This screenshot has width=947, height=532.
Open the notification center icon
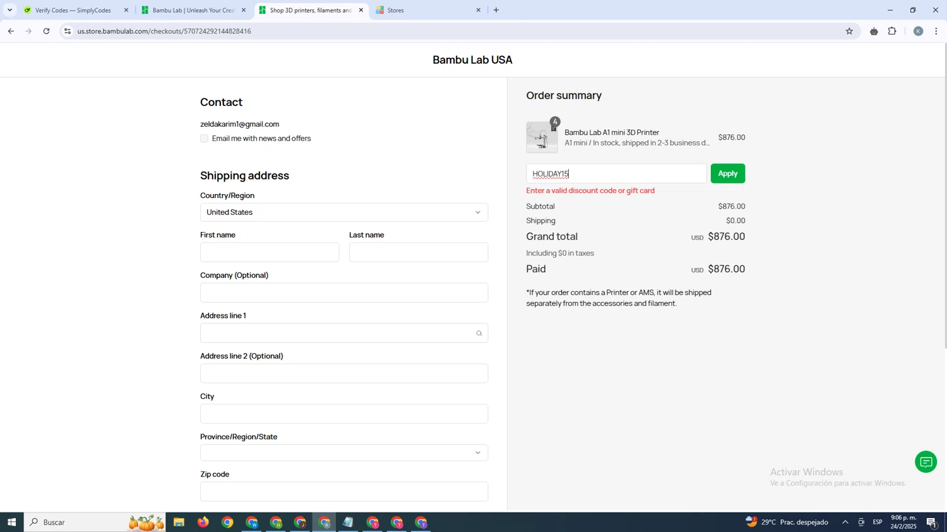[x=932, y=522]
